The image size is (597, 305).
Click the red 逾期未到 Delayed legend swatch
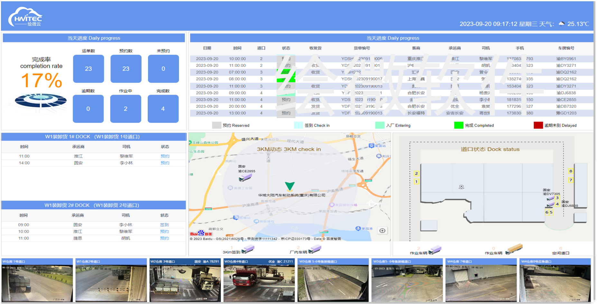pyautogui.click(x=538, y=125)
